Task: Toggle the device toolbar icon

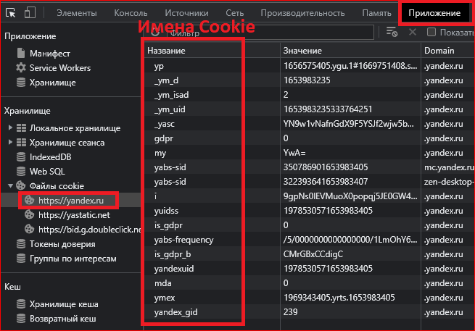Action: 30,12
